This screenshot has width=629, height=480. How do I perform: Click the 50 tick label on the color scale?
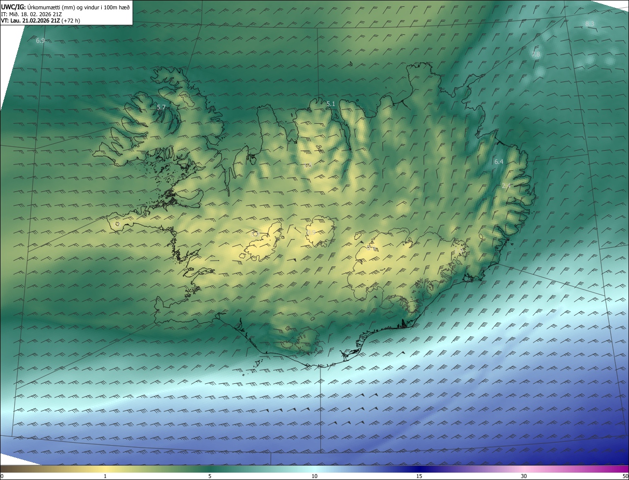[x=625, y=476]
